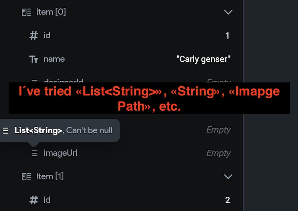Click the id value 2 in Item [1]
The height and width of the screenshot is (211, 298).
coord(227,200)
